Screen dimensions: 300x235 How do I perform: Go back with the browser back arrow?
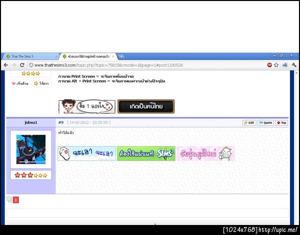tap(5, 65)
